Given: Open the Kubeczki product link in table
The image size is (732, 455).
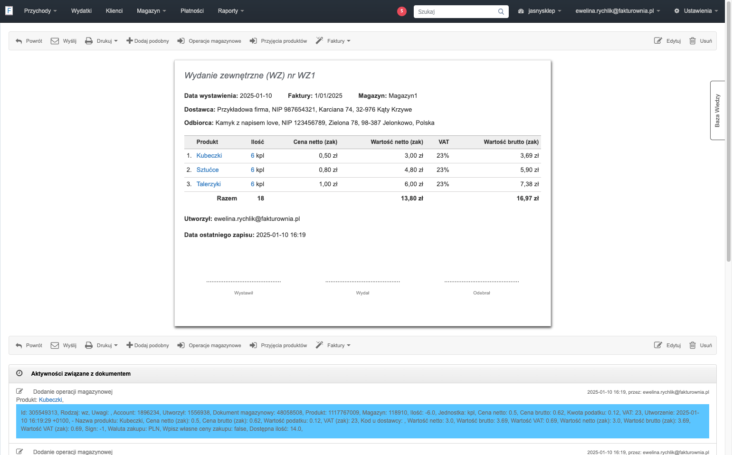Looking at the screenshot, I should [209, 156].
